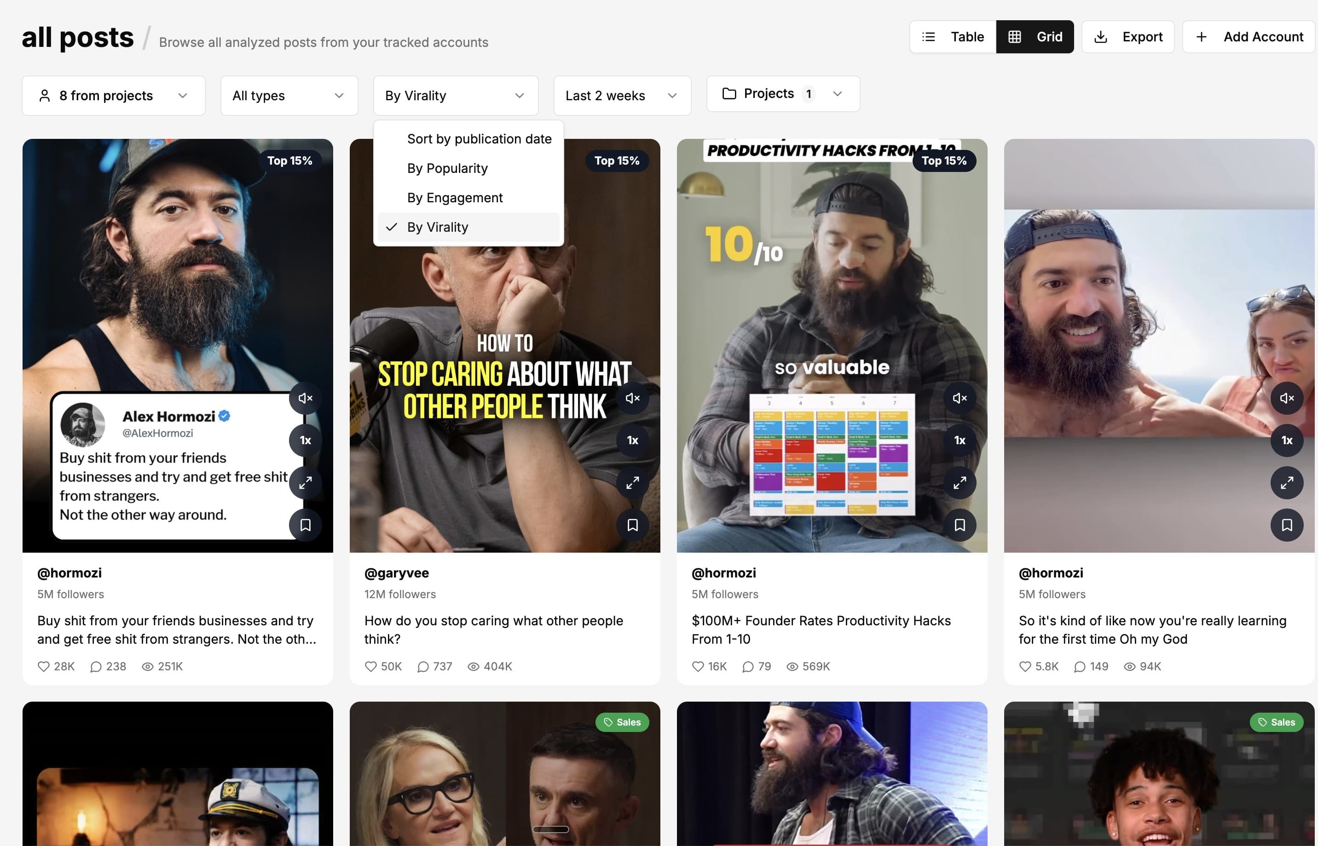The image size is (1318, 846).
Task: Click comments icon showing 79
Action: [748, 666]
